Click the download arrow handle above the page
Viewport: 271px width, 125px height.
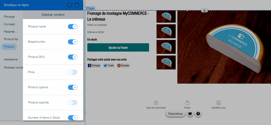(205, 10)
